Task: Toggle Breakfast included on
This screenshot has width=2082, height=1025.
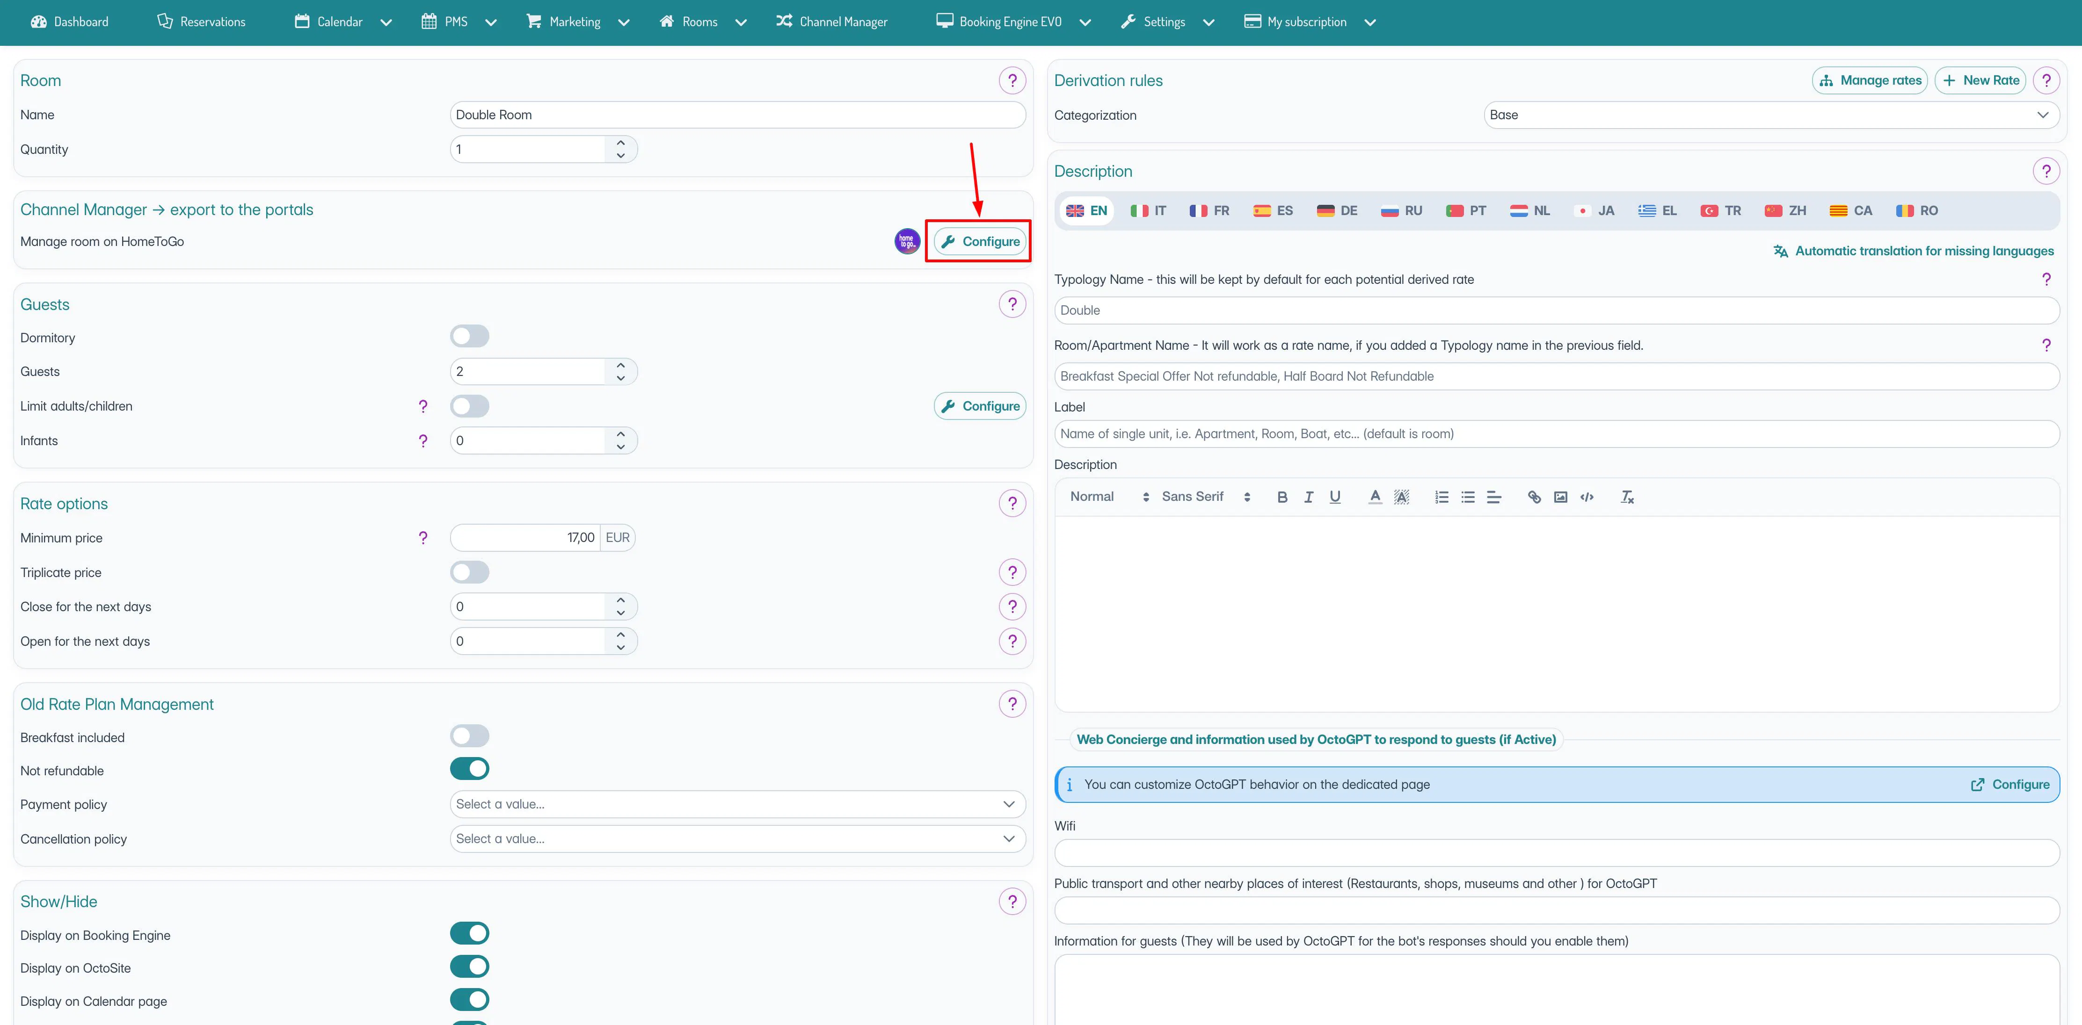Action: (x=470, y=736)
